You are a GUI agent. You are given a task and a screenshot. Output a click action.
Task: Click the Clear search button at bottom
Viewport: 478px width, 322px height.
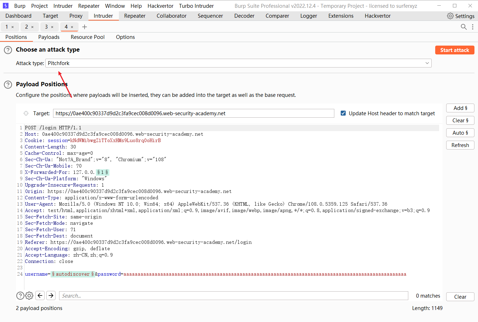pos(460,297)
